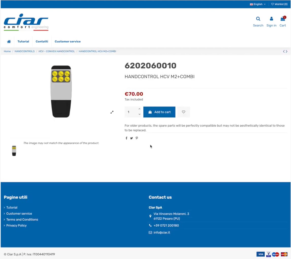This screenshot has height=259, width=291.
Task: Open the English language dropdown
Action: 258,4
